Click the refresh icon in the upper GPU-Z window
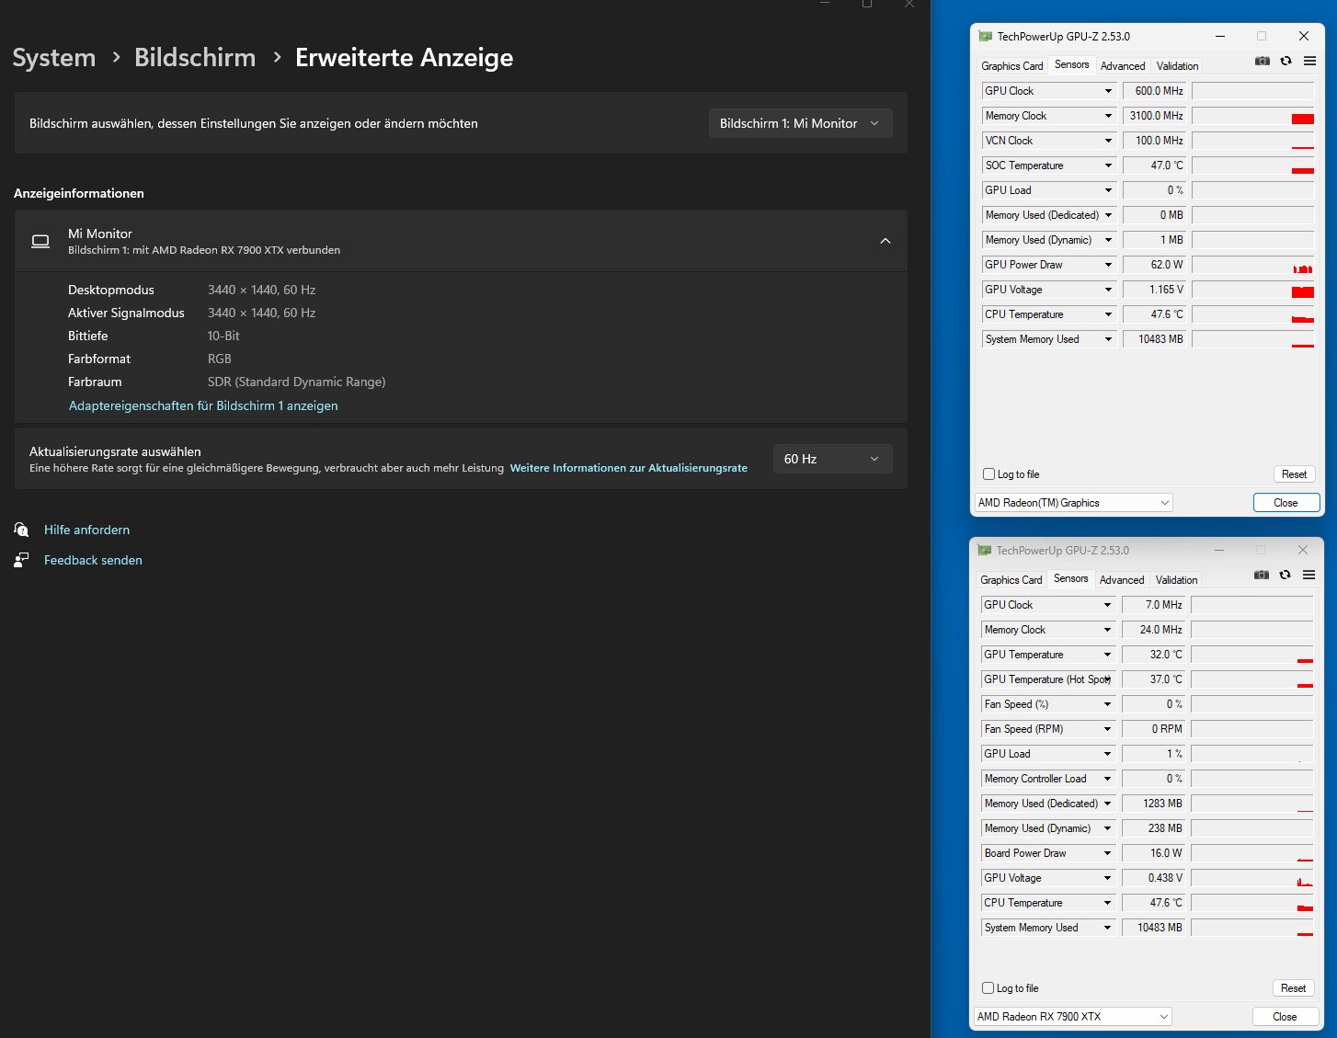The height and width of the screenshot is (1038, 1337). pyautogui.click(x=1286, y=61)
